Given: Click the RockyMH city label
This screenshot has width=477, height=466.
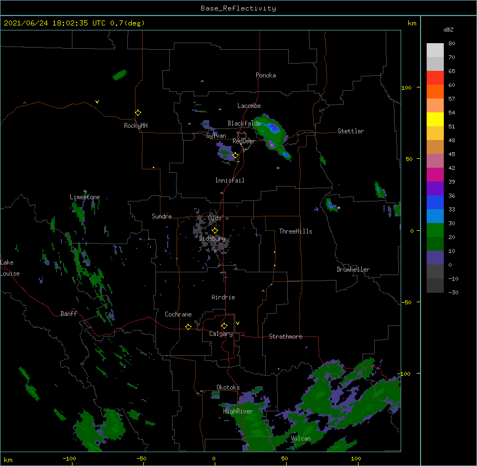Looking at the screenshot, I should 136,126.
